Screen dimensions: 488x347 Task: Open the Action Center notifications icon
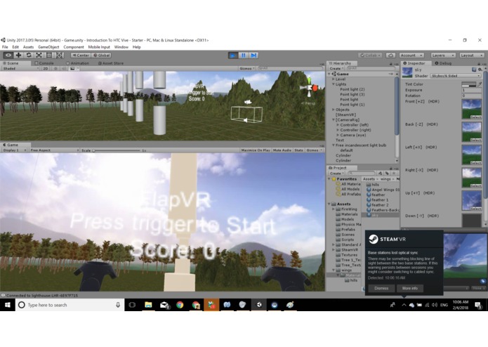click(x=478, y=305)
